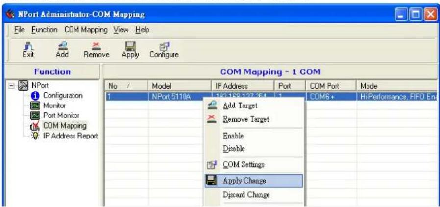Image resolution: width=440 pixels, height=207 pixels.
Task: Open the View menu
Action: pos(121,30)
